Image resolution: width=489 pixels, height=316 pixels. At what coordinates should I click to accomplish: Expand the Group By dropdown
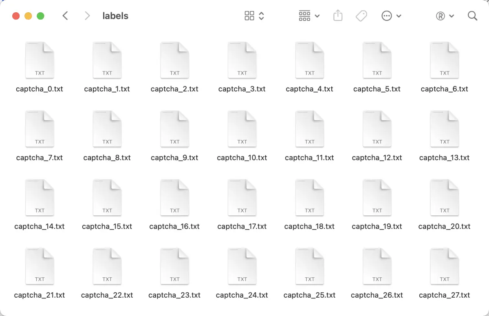tap(309, 16)
